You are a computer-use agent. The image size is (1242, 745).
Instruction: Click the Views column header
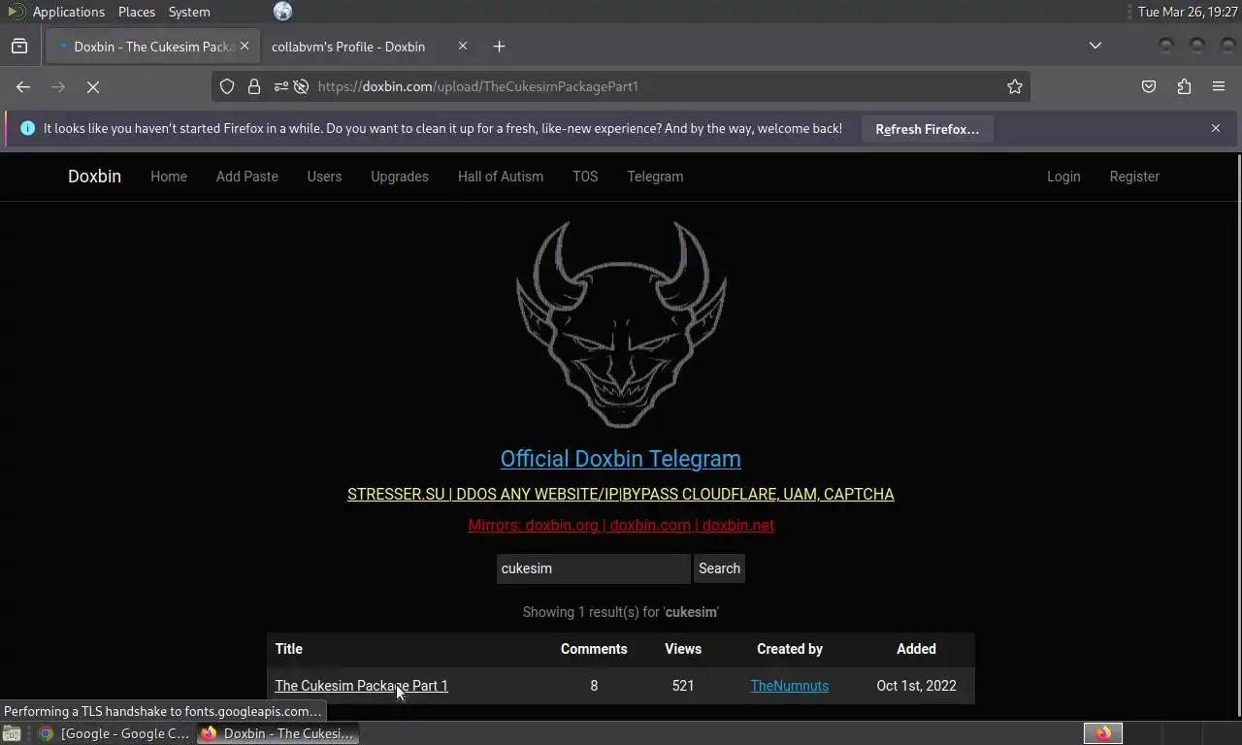(x=683, y=649)
